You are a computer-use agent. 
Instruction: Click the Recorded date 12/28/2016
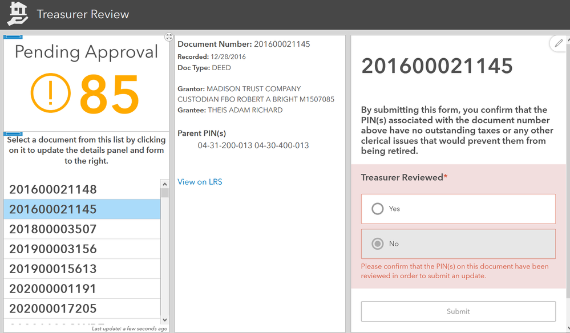coord(212,56)
